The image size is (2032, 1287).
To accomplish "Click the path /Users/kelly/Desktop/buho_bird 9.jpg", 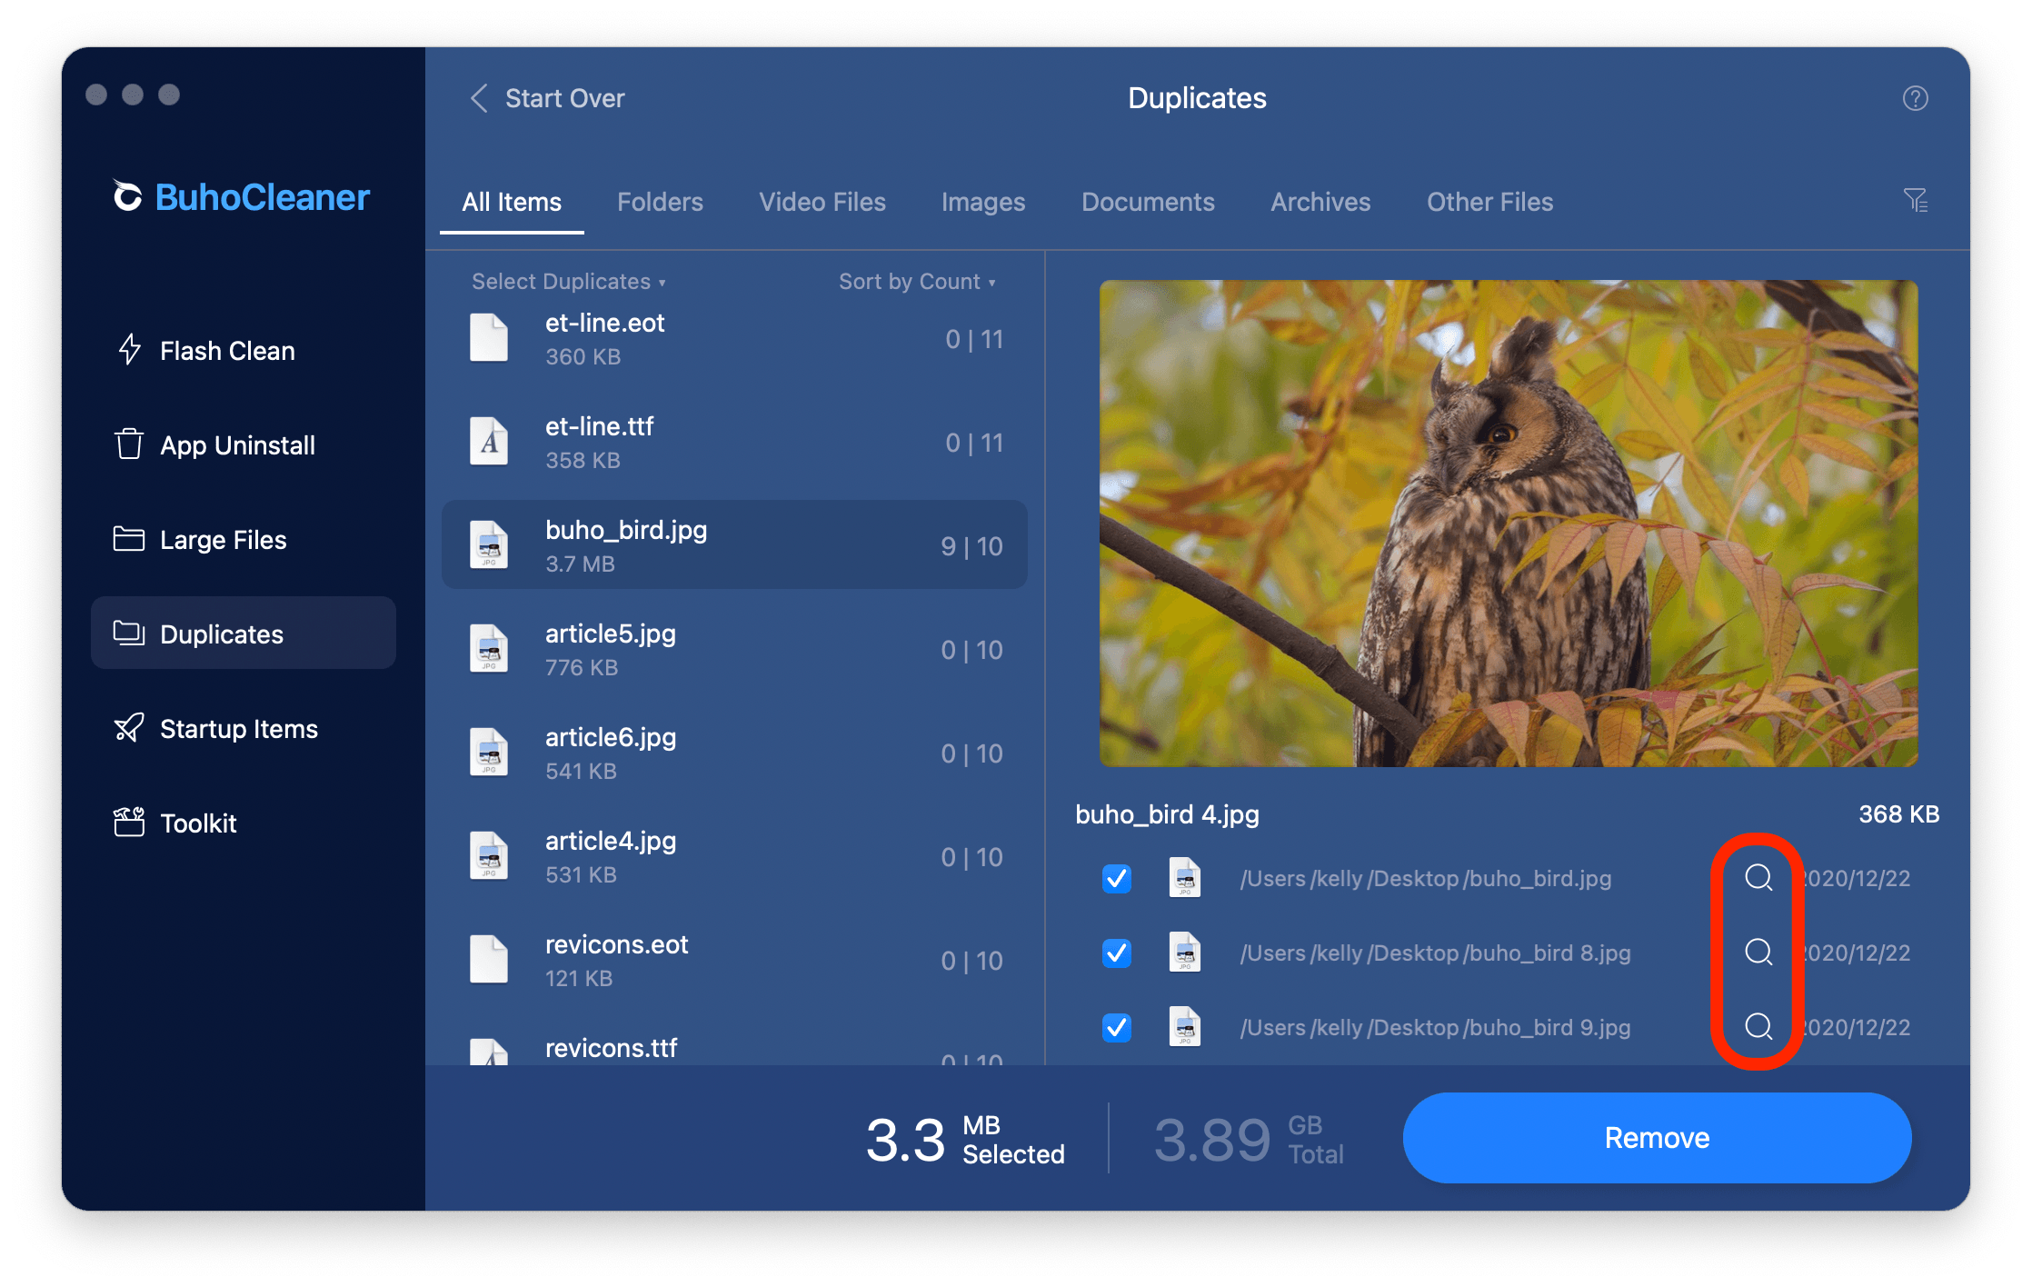I will pyautogui.click(x=1435, y=1027).
